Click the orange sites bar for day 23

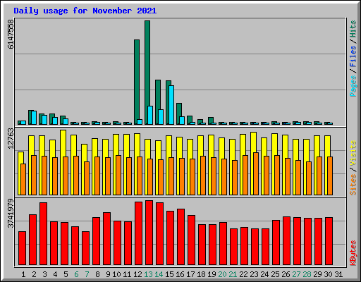tap(256, 173)
